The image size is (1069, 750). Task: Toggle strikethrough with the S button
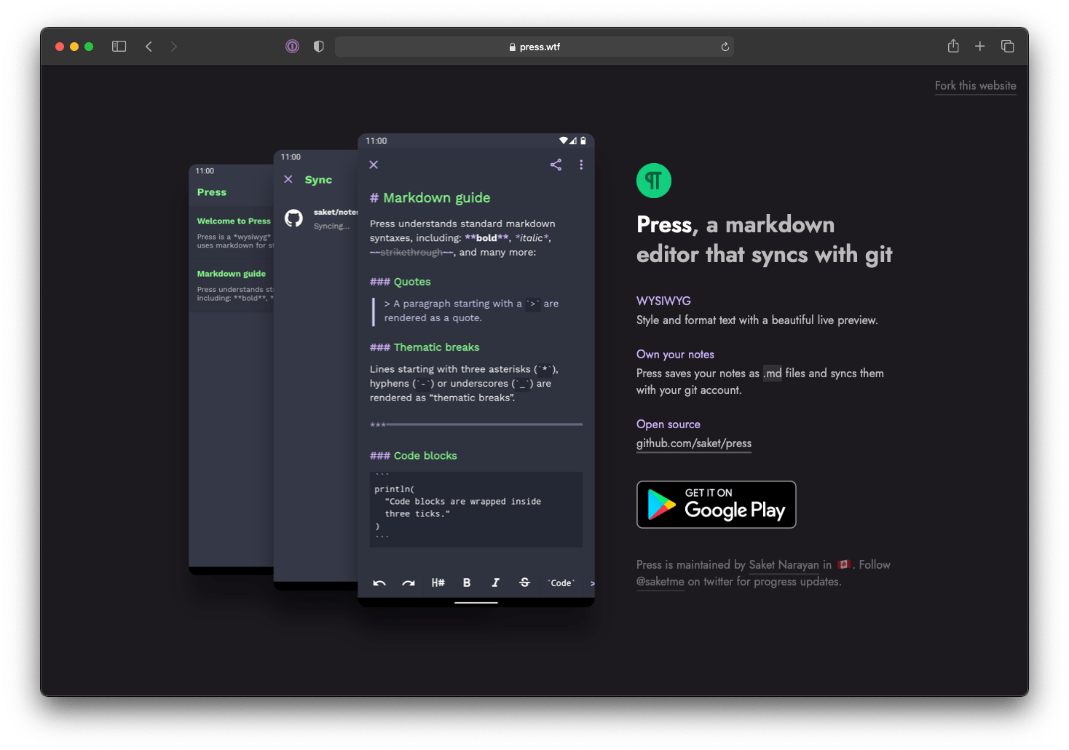(x=524, y=583)
